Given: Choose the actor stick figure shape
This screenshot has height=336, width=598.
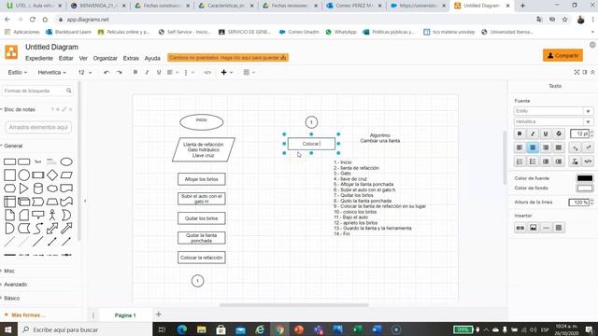Looking at the screenshot, I should pyautogui.click(x=52, y=215).
